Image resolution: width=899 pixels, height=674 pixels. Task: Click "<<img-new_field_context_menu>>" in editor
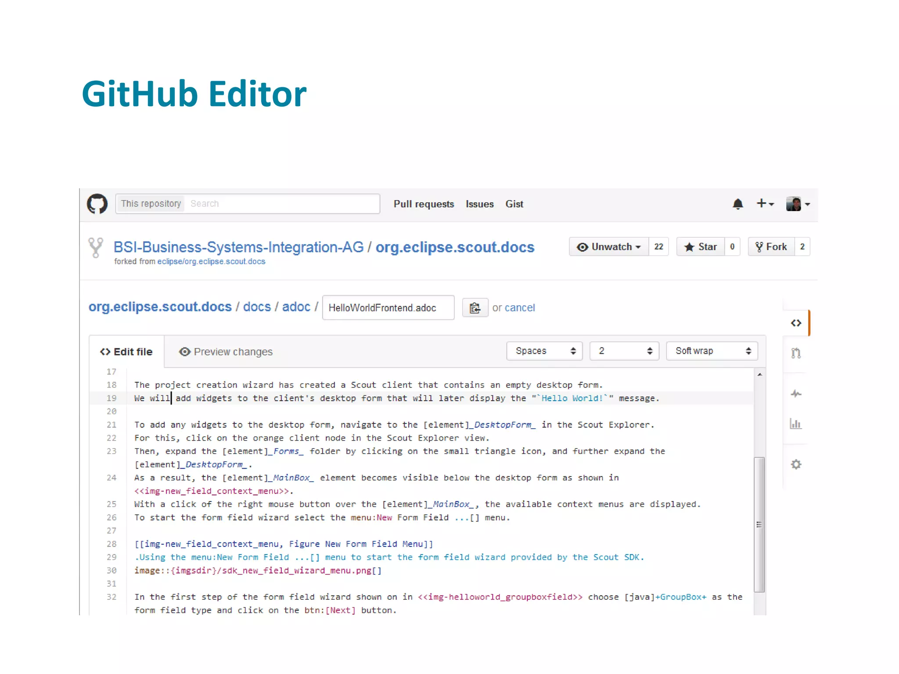pyautogui.click(x=212, y=491)
